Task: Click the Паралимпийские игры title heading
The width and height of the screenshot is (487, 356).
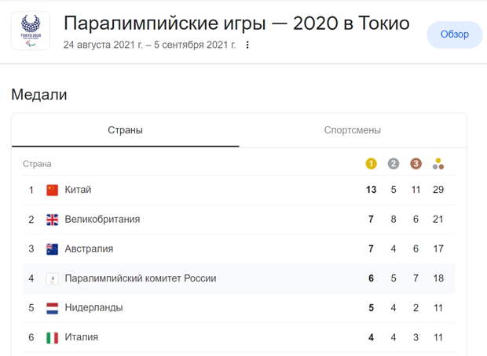Action: pyautogui.click(x=236, y=24)
